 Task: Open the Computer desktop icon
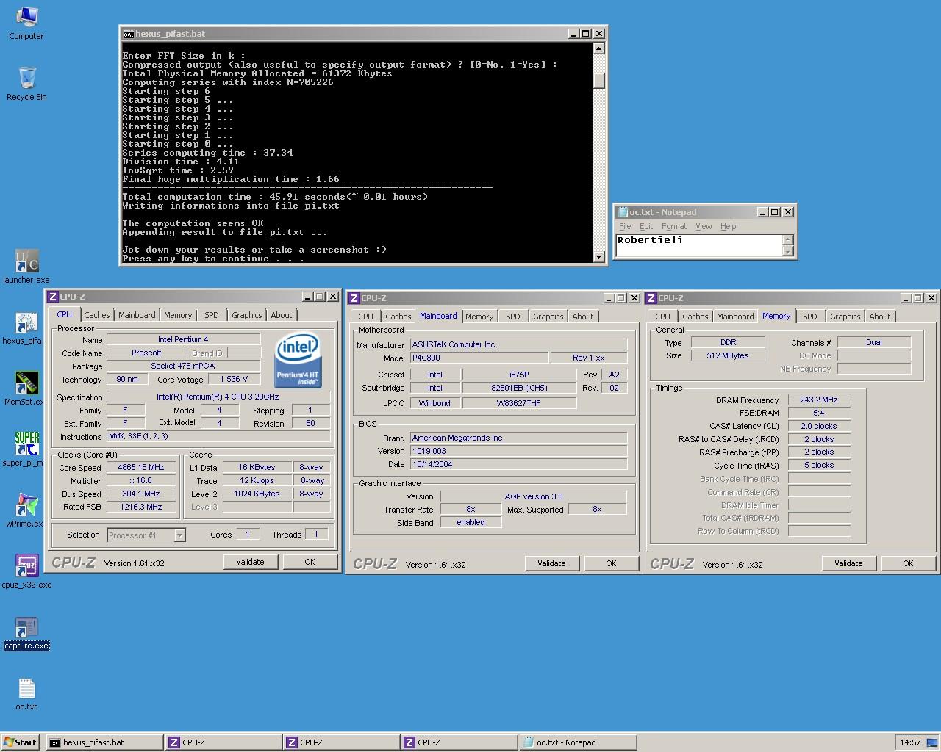coord(26,22)
